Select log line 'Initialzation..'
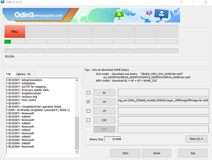This screenshot has width=212, height=160. 22,83
